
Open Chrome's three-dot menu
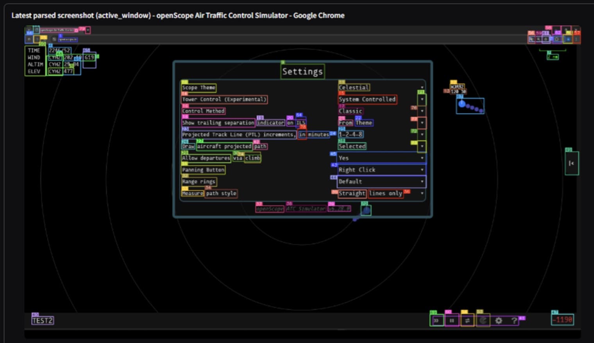click(576, 39)
